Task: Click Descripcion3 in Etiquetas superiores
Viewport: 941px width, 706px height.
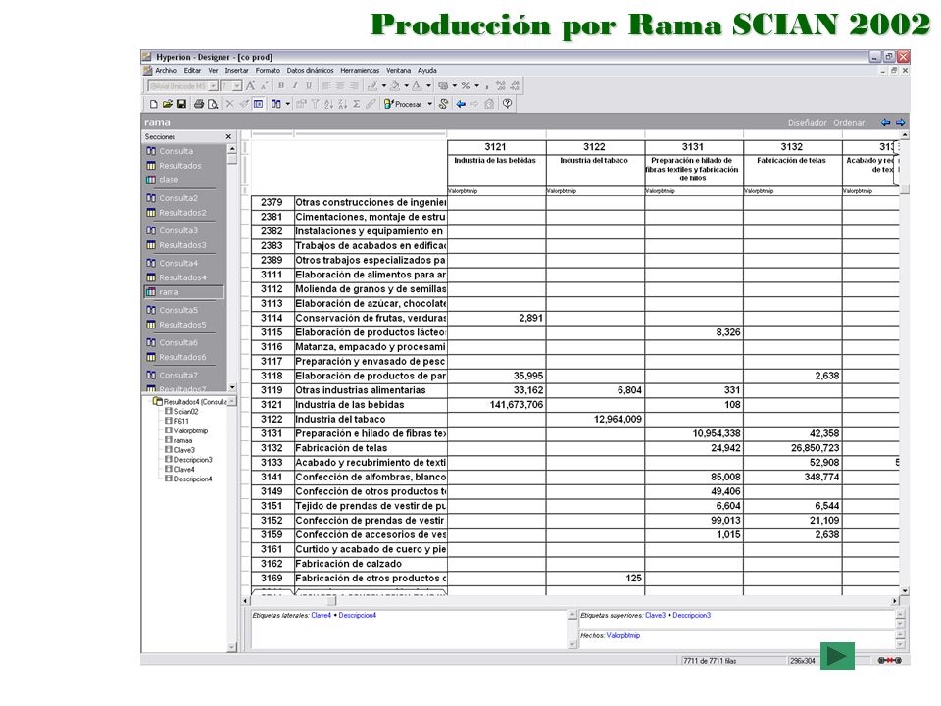Action: [691, 616]
